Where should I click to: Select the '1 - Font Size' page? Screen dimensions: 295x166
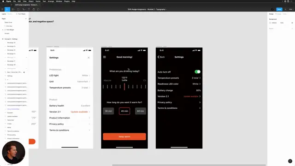point(8,26)
